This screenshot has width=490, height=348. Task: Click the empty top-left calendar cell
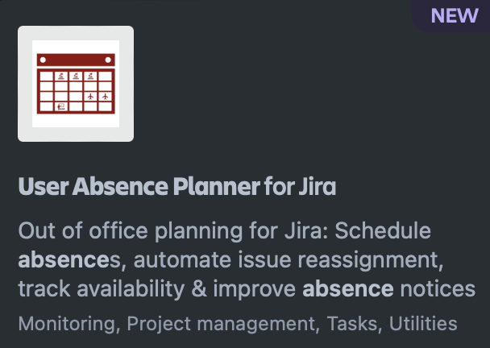coord(46,77)
